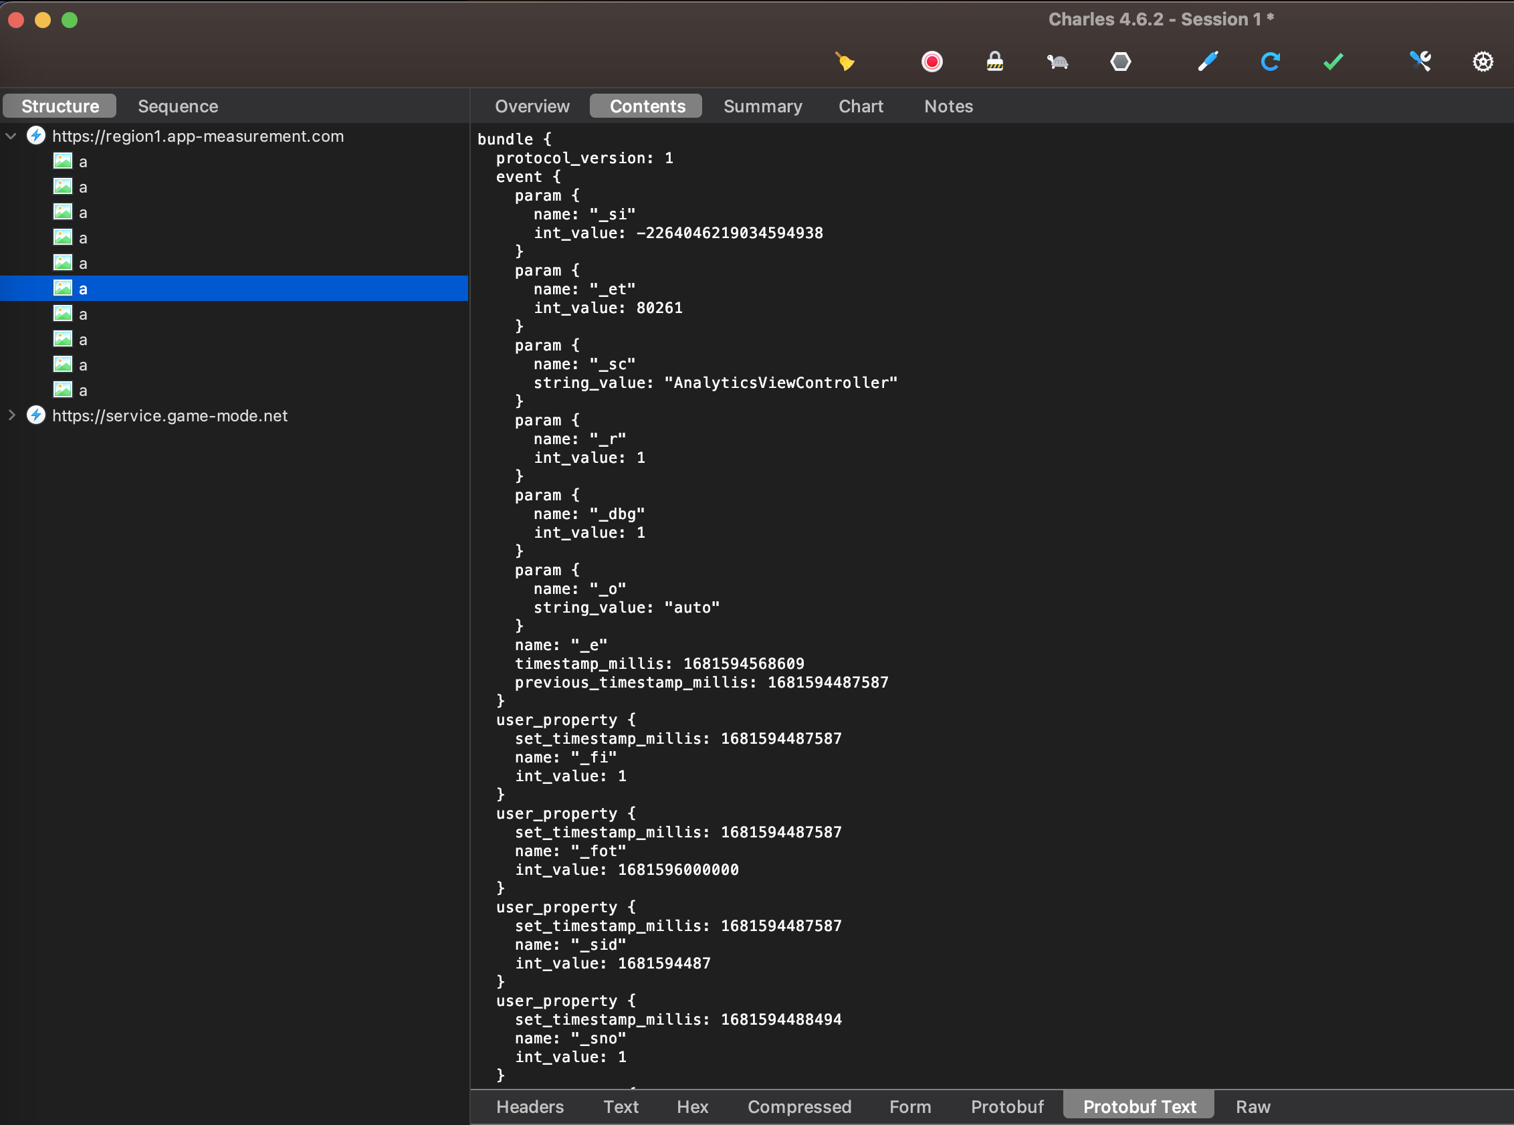1514x1125 pixels.
Task: Show the Hex body view
Action: (x=692, y=1107)
